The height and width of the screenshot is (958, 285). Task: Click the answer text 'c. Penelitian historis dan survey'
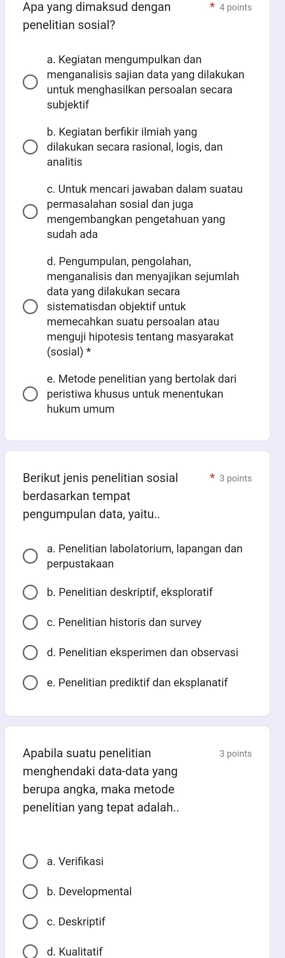coord(124,622)
